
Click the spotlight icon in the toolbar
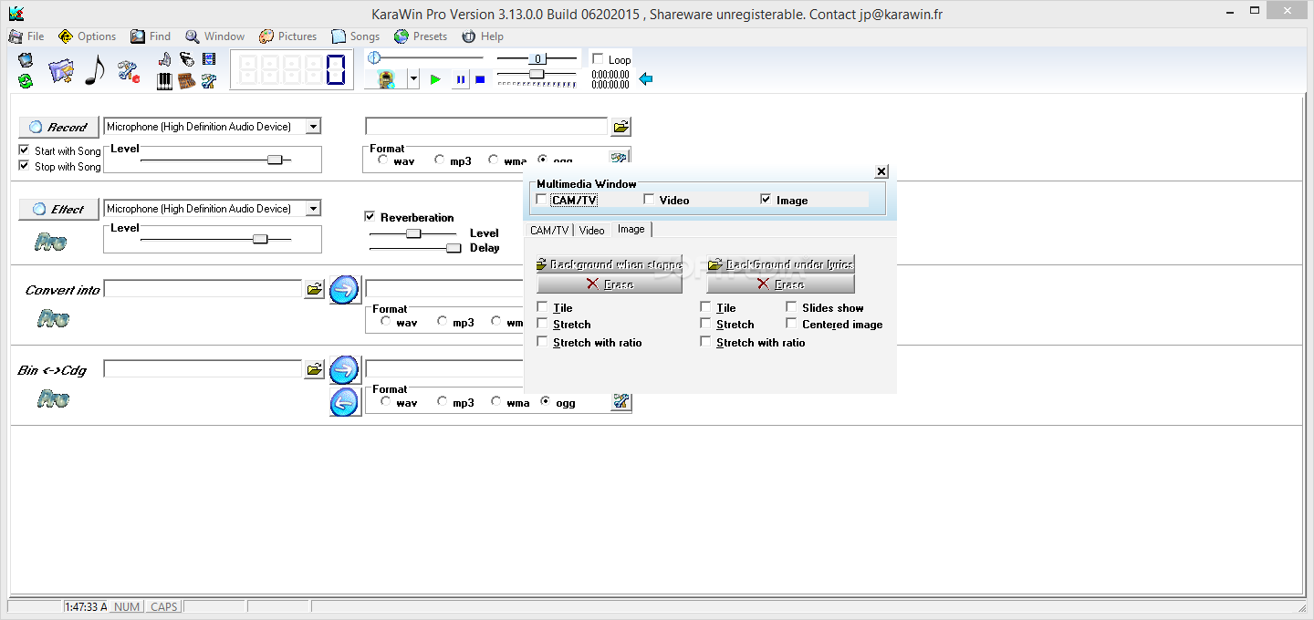pyautogui.click(x=187, y=60)
